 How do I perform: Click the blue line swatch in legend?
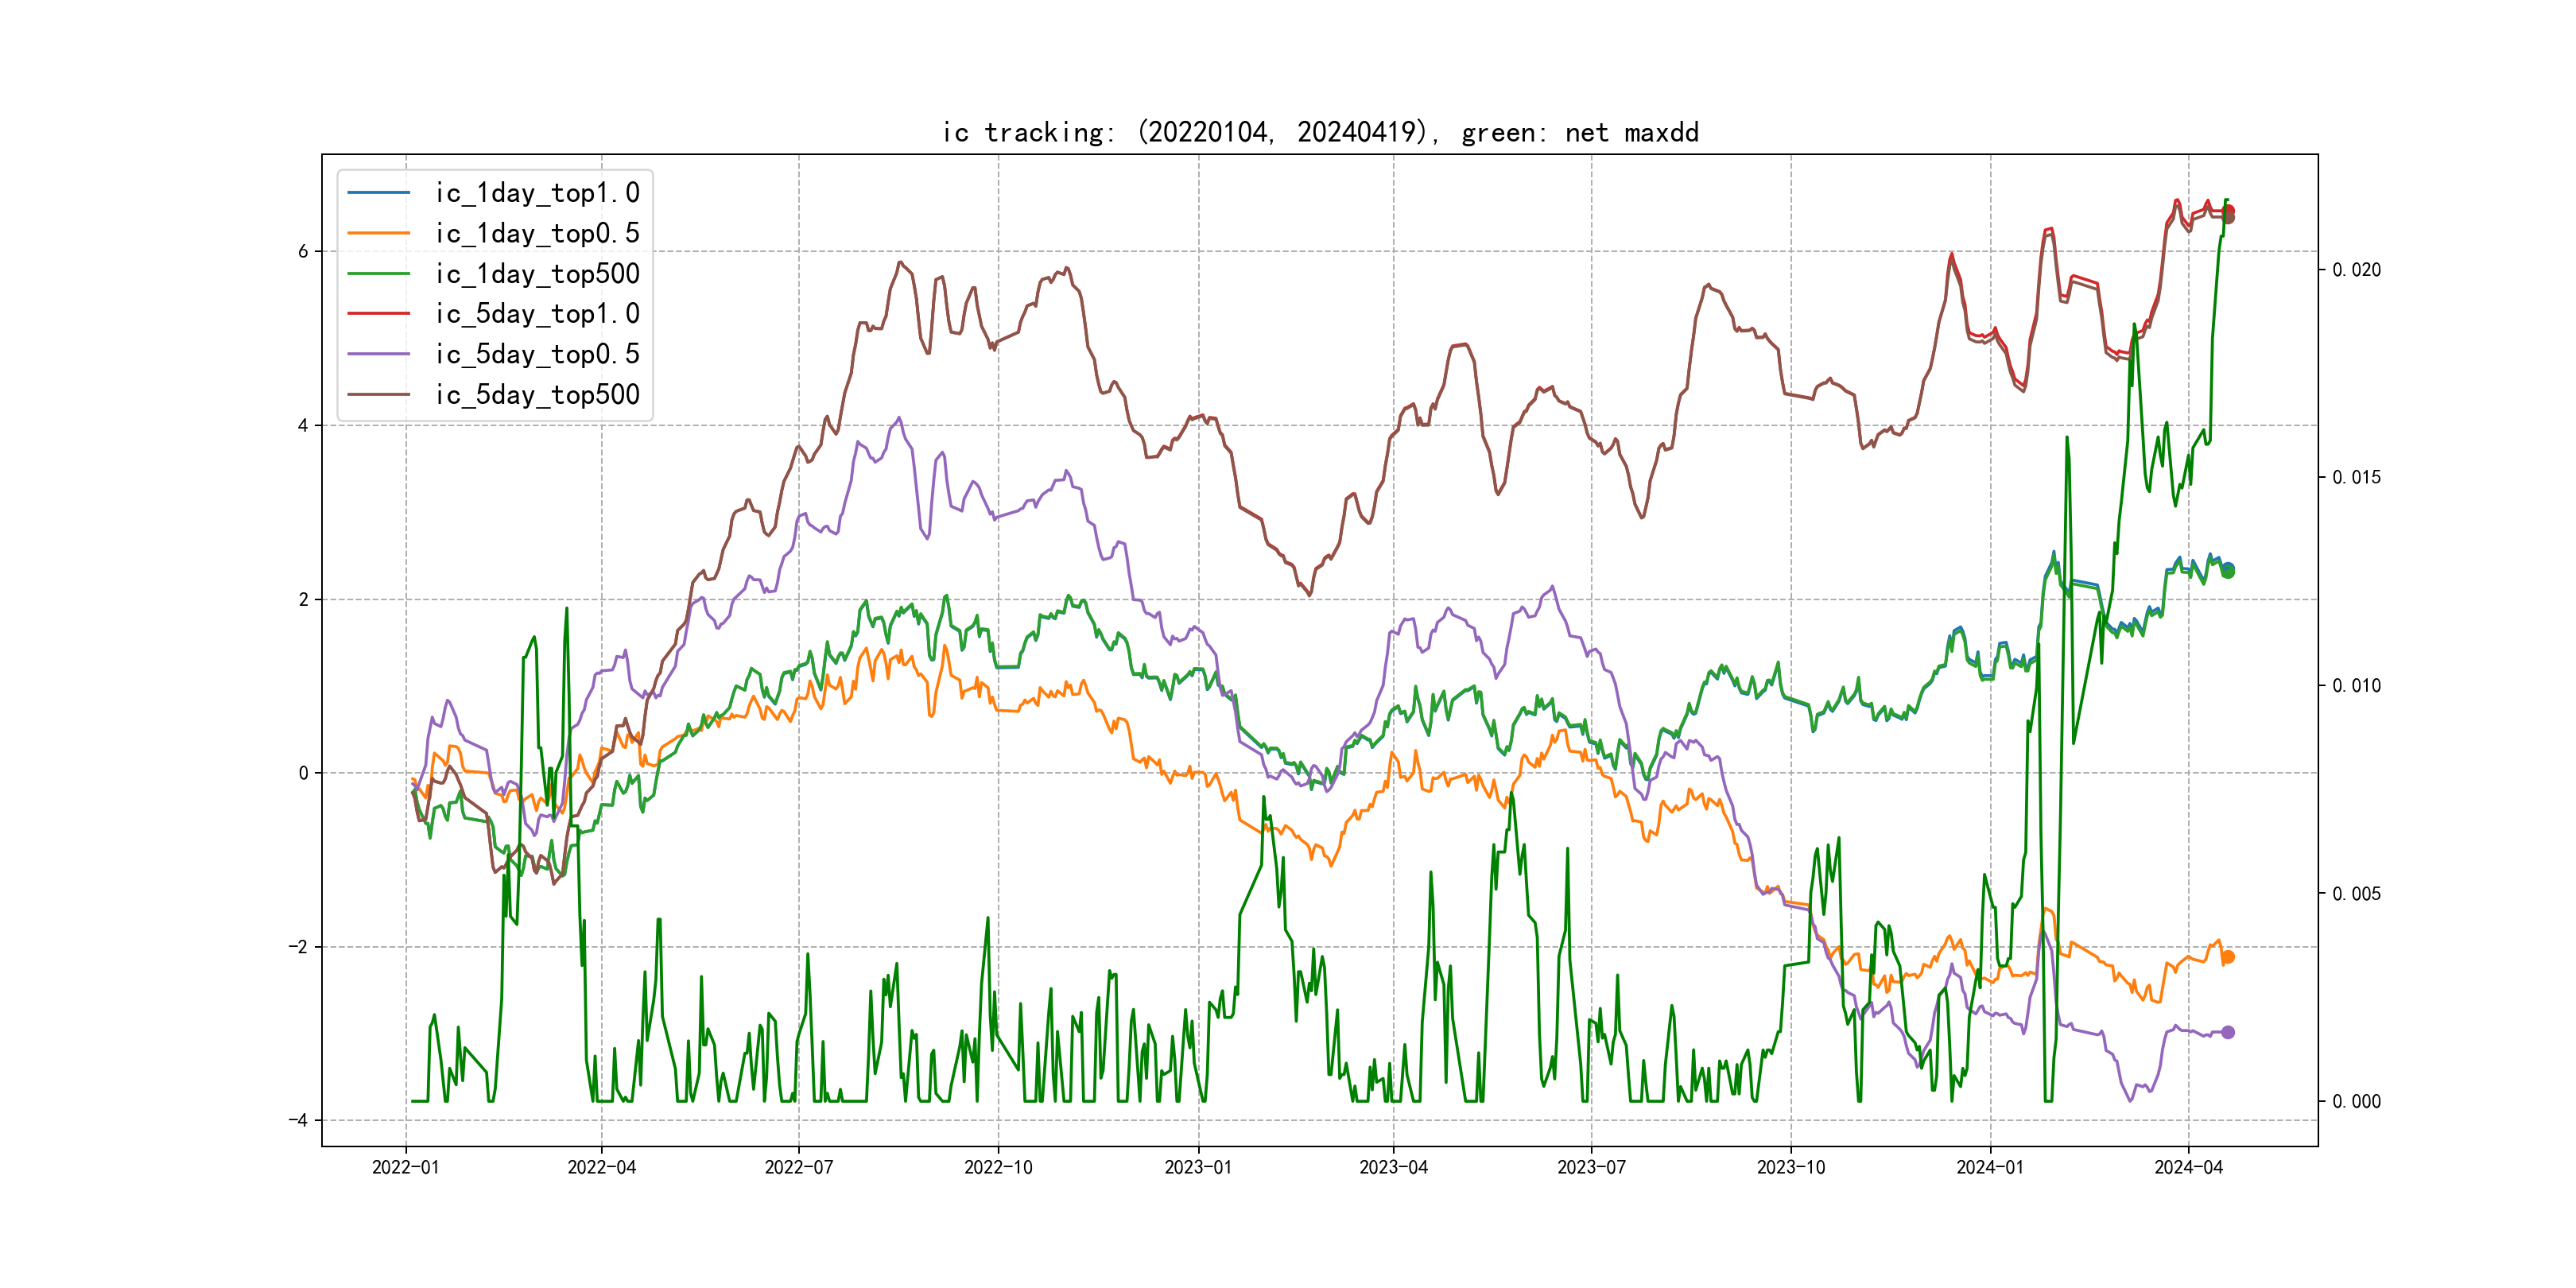[x=379, y=193]
